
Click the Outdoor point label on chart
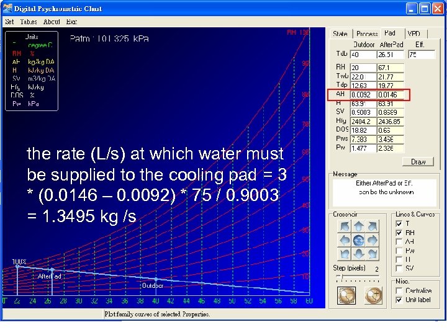point(153,285)
